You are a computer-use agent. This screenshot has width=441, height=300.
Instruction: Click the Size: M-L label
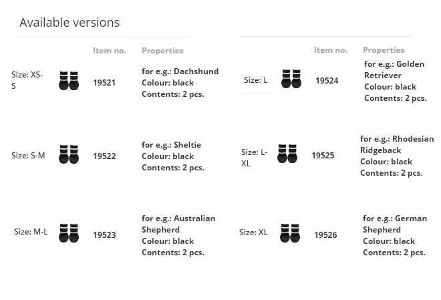click(31, 232)
